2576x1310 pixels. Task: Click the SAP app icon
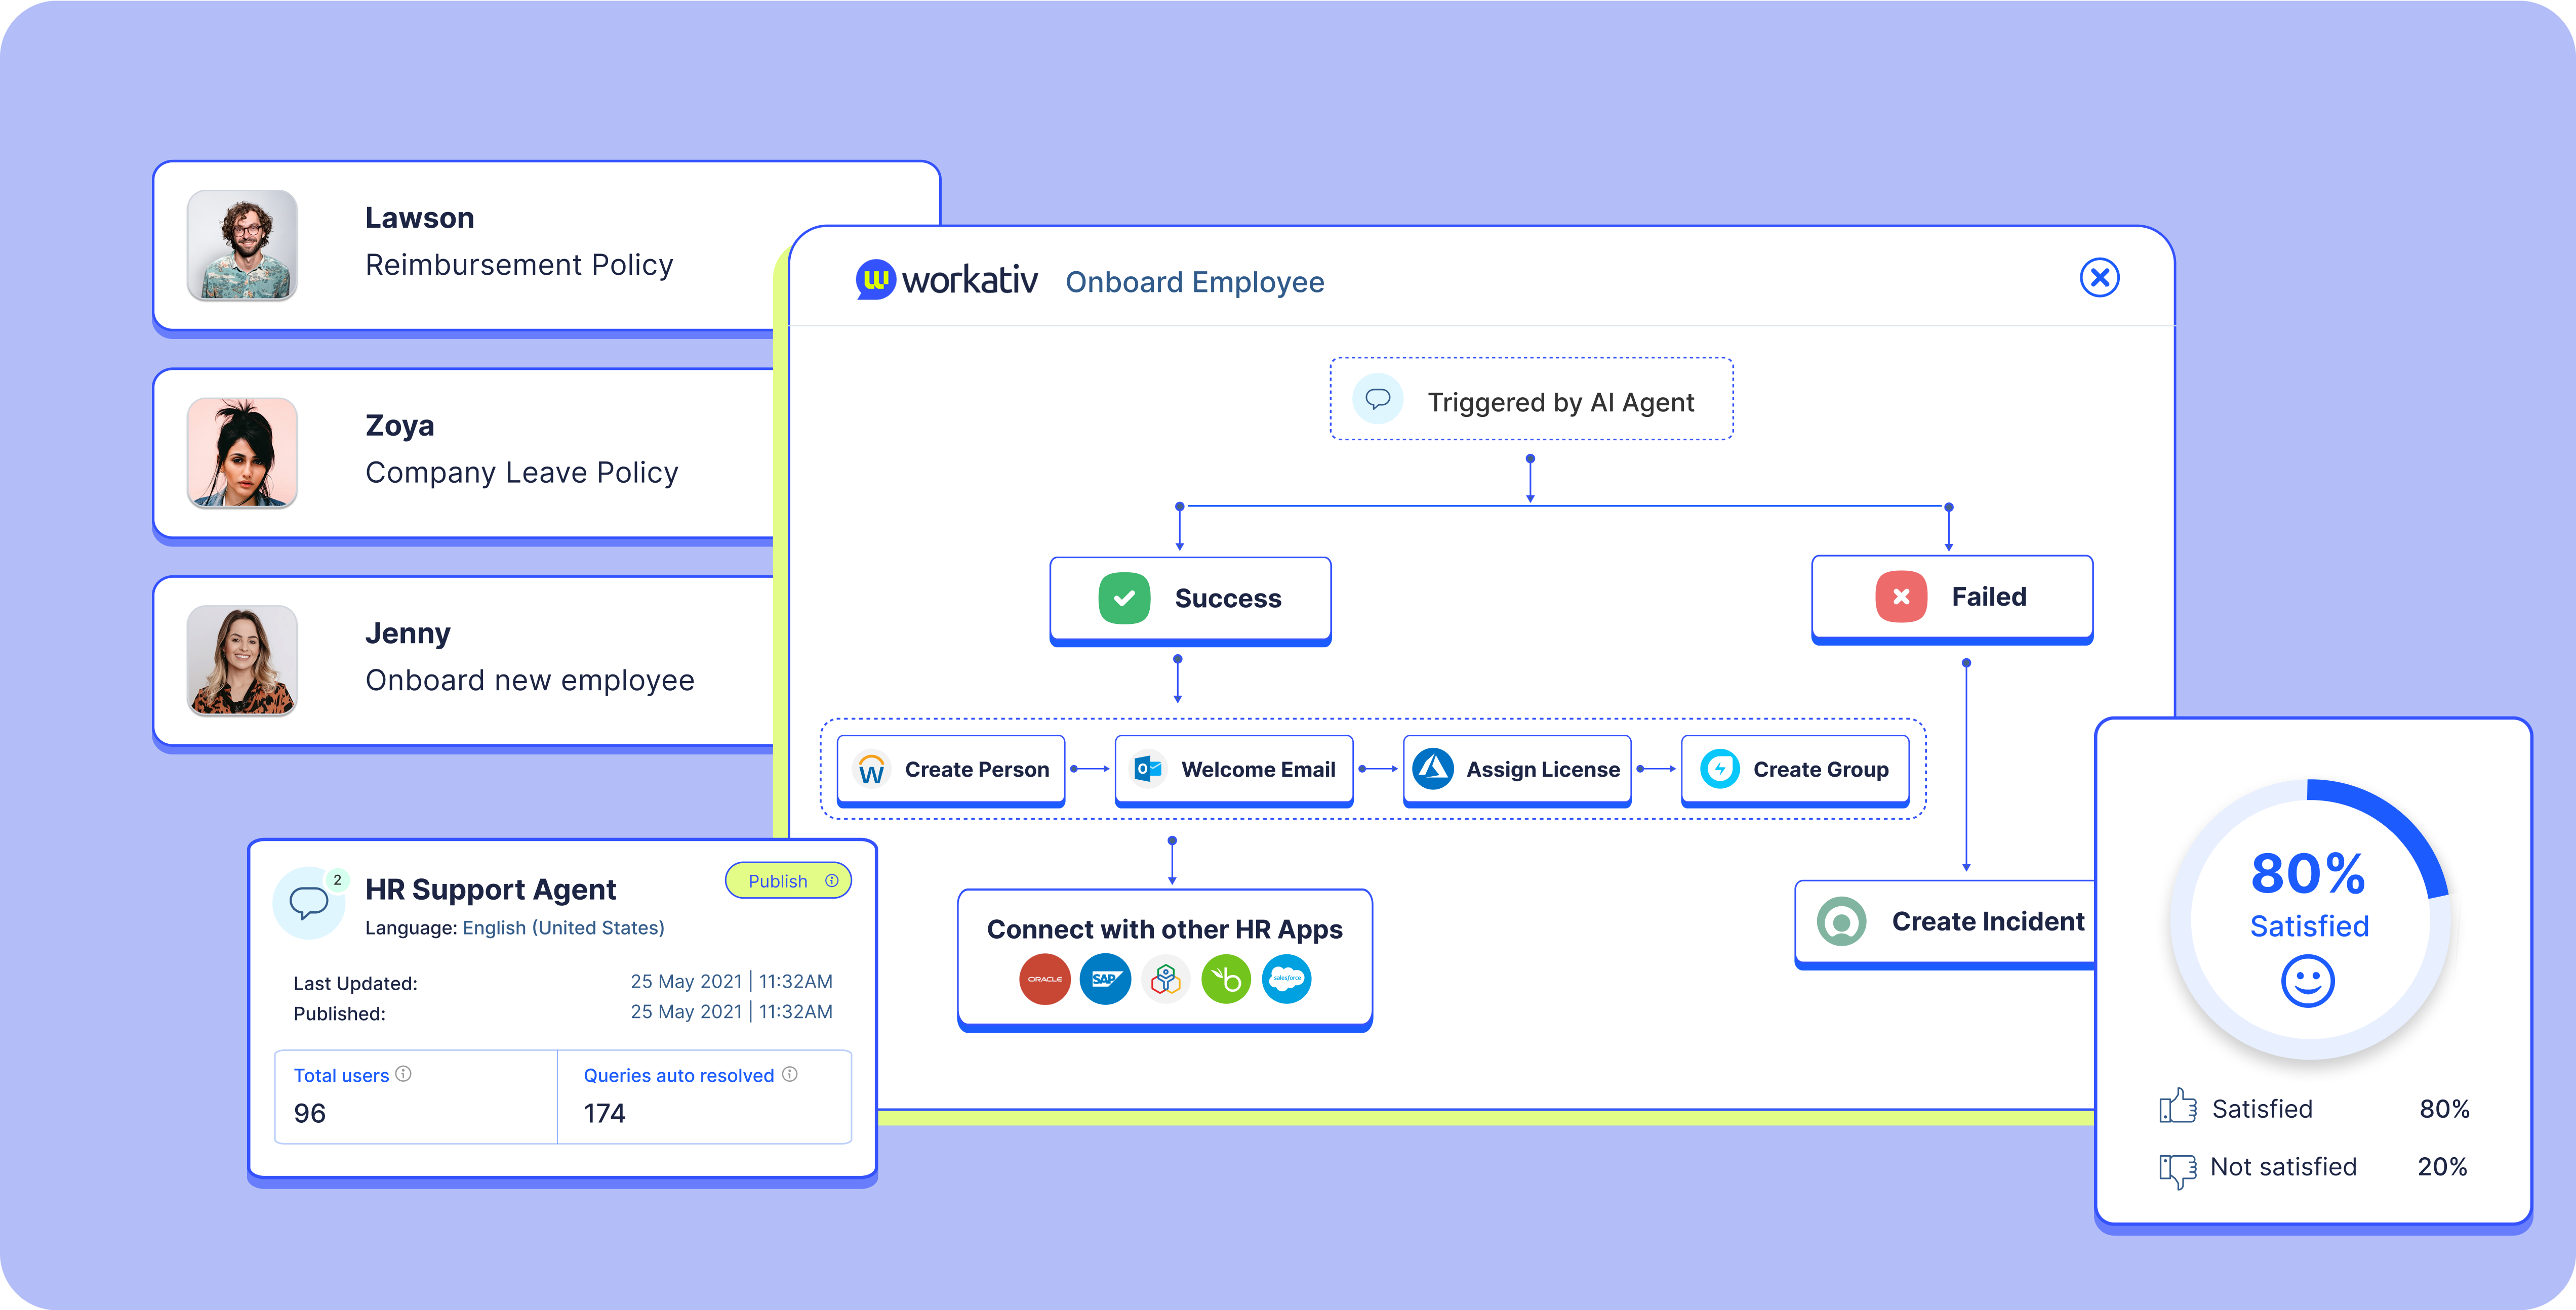coord(1105,979)
